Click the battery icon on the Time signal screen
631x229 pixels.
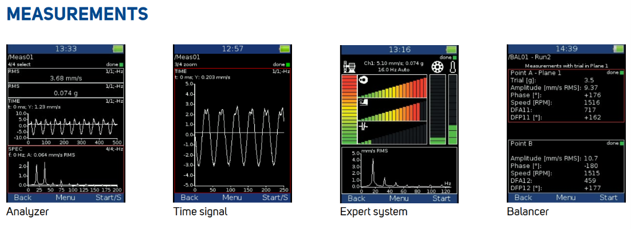tap(285, 49)
